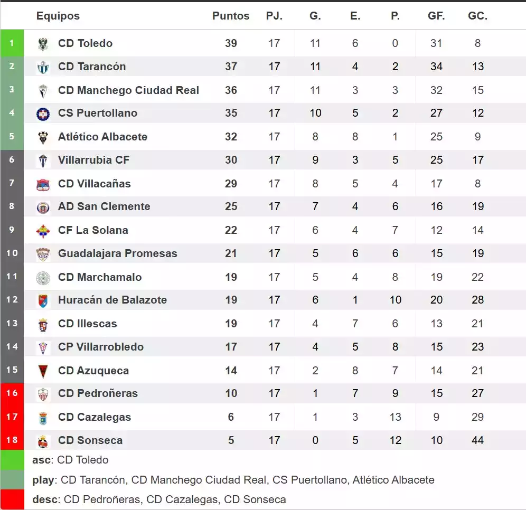This screenshot has width=526, height=510.
Task: Click the Huracán de Balazote shield icon
Action: [43, 301]
